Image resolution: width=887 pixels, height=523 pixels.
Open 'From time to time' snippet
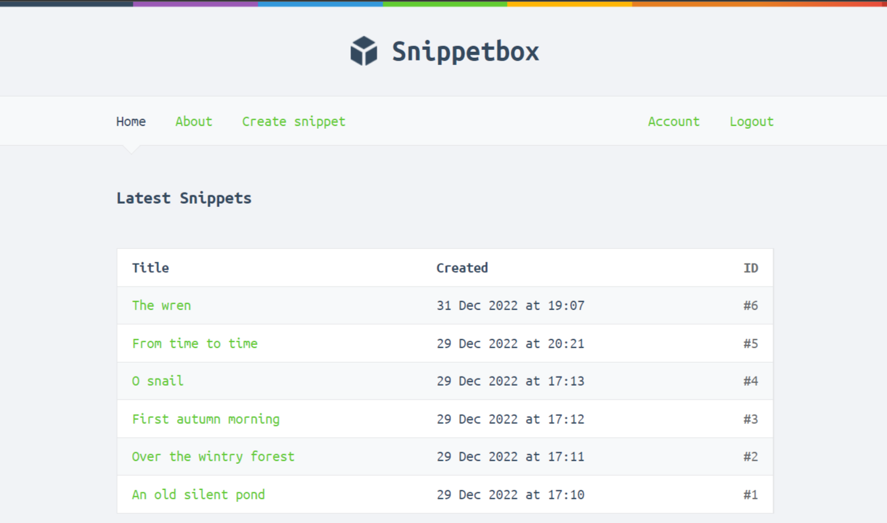195,344
